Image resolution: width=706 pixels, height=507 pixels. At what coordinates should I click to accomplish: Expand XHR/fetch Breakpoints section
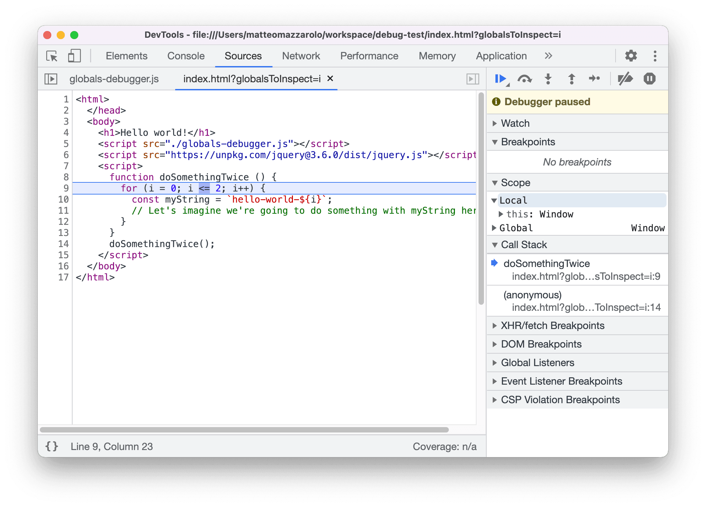pyautogui.click(x=552, y=326)
